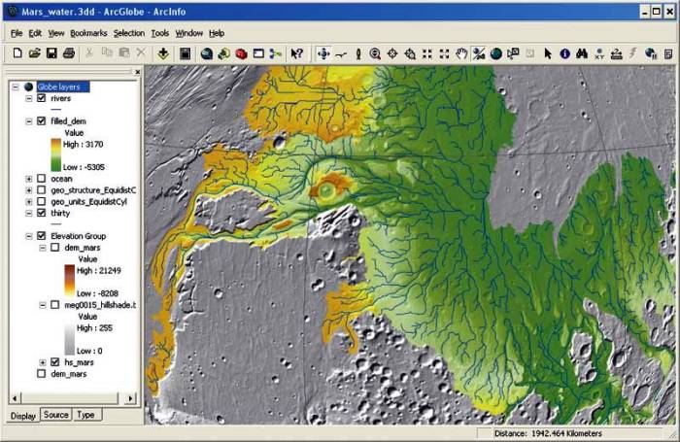The height and width of the screenshot is (442, 680).
Task: Click the filled_dem color ramp legend
Action: pos(56,154)
